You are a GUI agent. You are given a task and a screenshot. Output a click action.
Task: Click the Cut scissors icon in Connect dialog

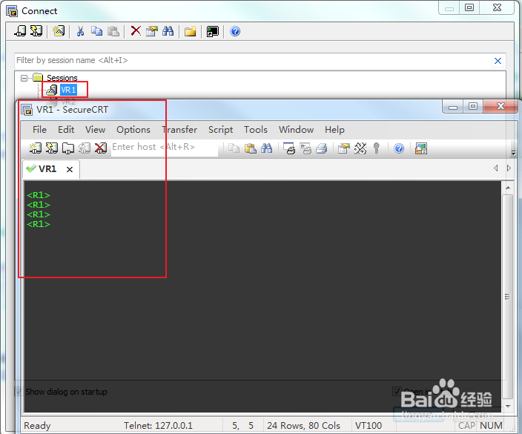tap(80, 31)
